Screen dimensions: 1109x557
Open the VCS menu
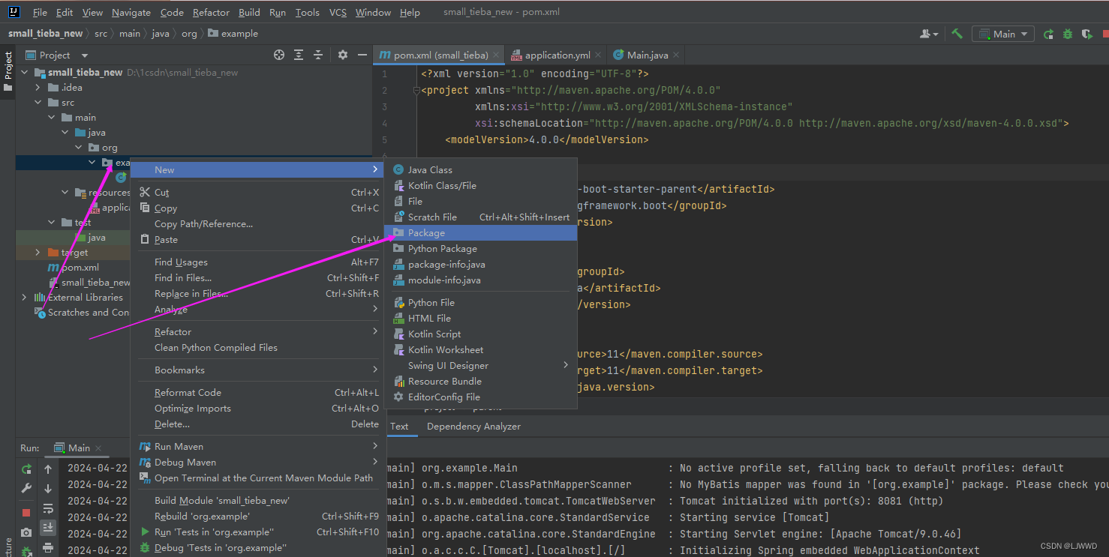coord(338,13)
